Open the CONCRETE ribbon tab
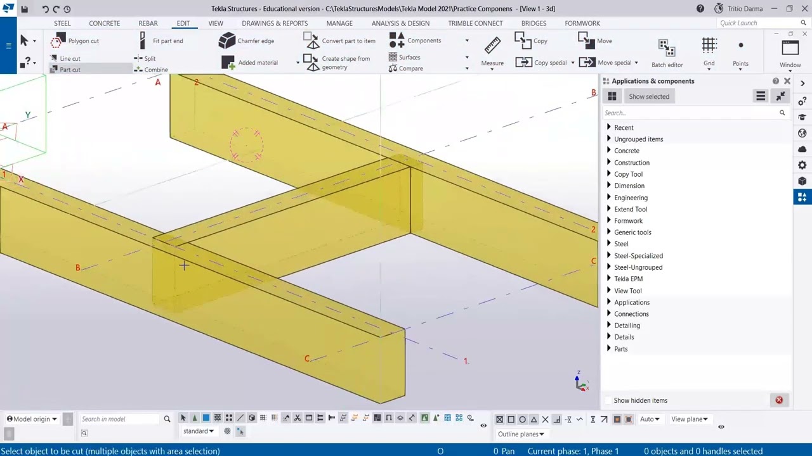The image size is (812, 456). pyautogui.click(x=105, y=23)
